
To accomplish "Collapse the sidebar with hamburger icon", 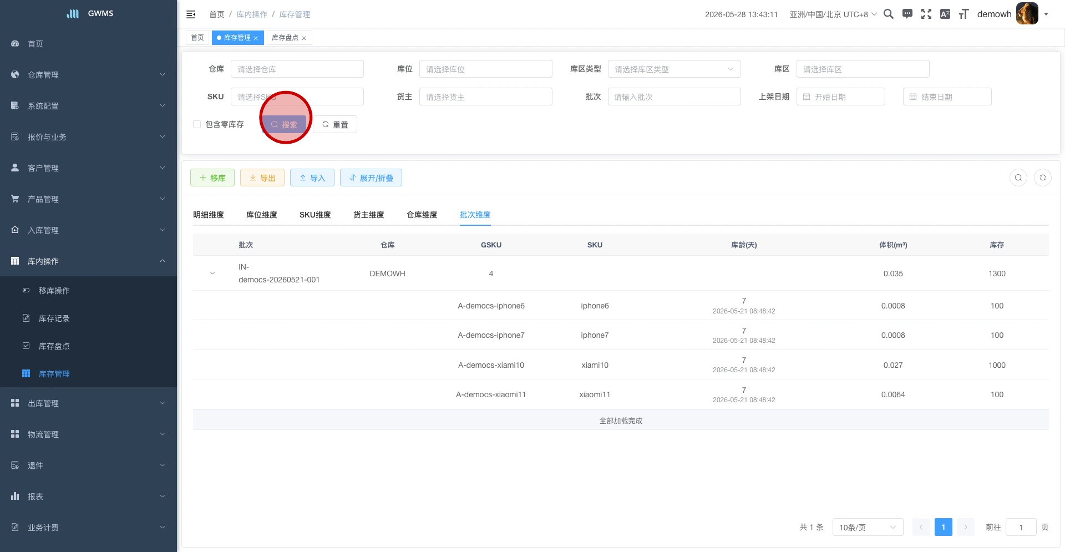I will coord(191,14).
